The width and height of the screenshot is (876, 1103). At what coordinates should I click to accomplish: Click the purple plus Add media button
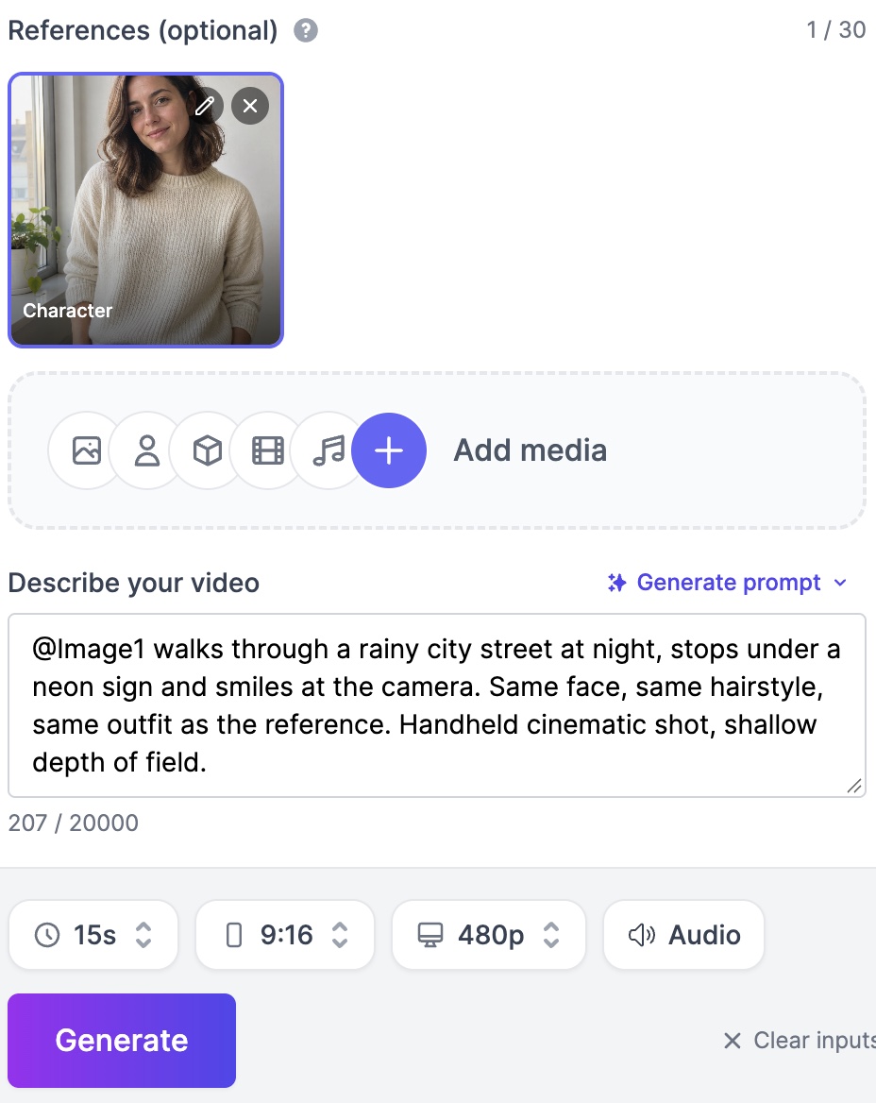coord(389,450)
